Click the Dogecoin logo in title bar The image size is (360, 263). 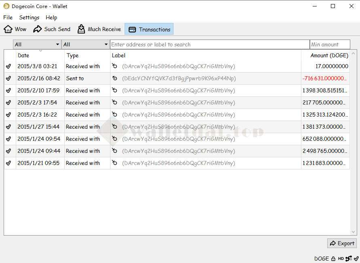6,6
